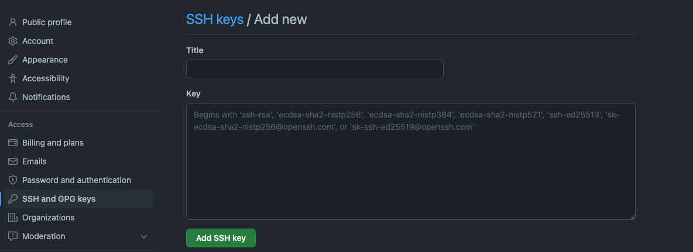The image size is (693, 252).
Task: Click the Password and authentication shield icon
Action: 13,180
